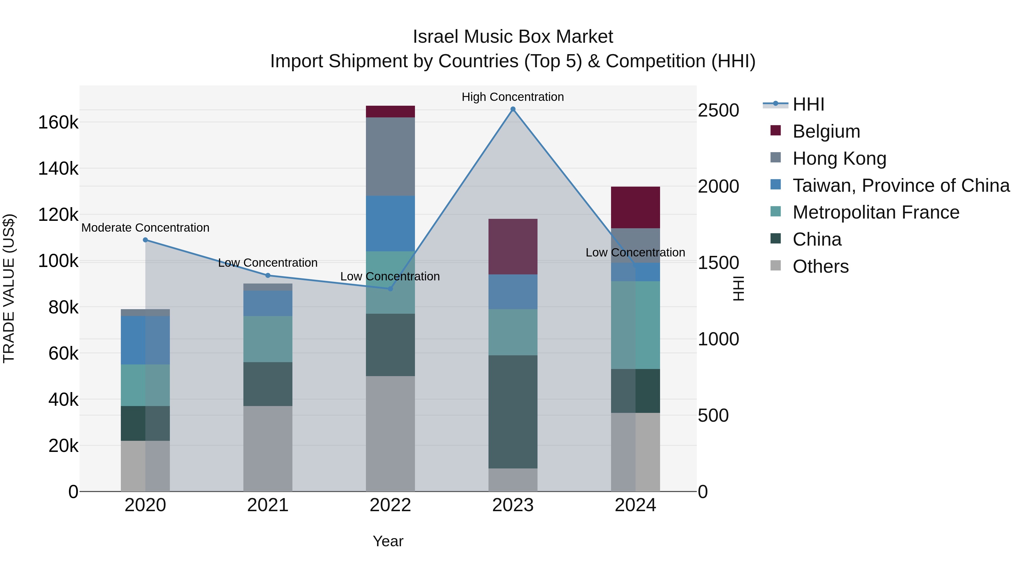Click the 2023 China bar segment
The width and height of the screenshot is (1026, 577).
(513, 412)
